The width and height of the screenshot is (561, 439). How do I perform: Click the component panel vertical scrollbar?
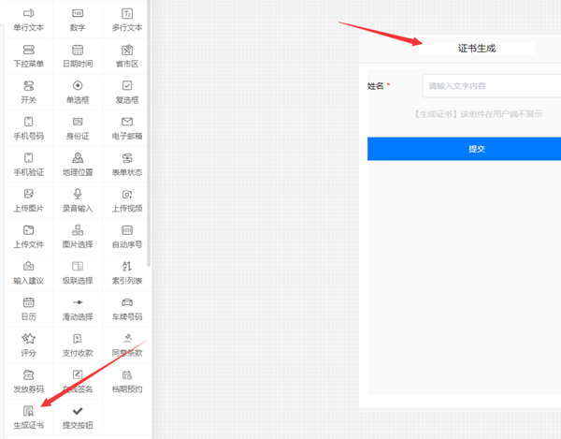click(x=149, y=133)
